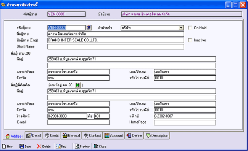The height and width of the screenshot is (151, 248).
Task: Tick the Inactive checkbox
Action: tap(190, 40)
